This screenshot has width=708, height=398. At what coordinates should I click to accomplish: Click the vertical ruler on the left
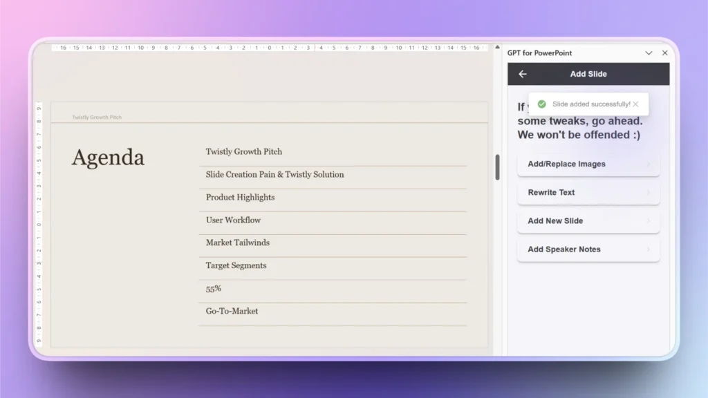tap(39, 225)
